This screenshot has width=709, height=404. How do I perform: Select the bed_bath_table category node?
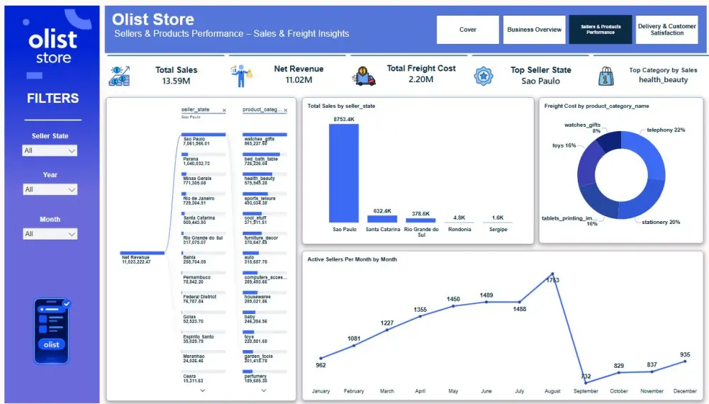265,159
